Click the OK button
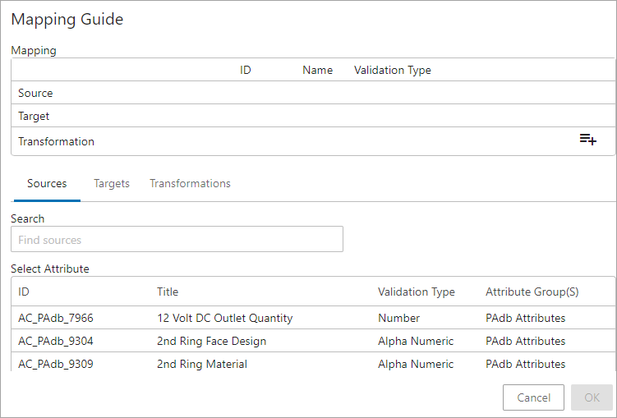The width and height of the screenshot is (617, 418). 592,397
